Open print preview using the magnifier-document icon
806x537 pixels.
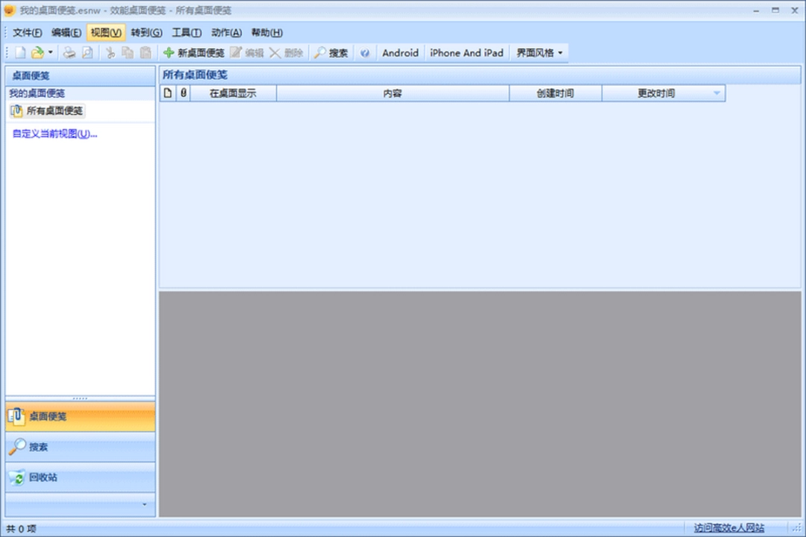coord(87,52)
